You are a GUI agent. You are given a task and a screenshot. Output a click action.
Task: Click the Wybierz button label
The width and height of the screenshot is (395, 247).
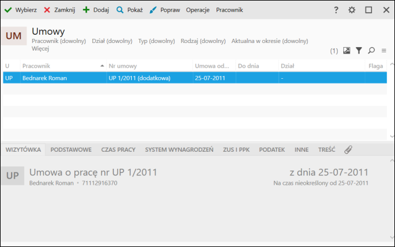point(26,10)
